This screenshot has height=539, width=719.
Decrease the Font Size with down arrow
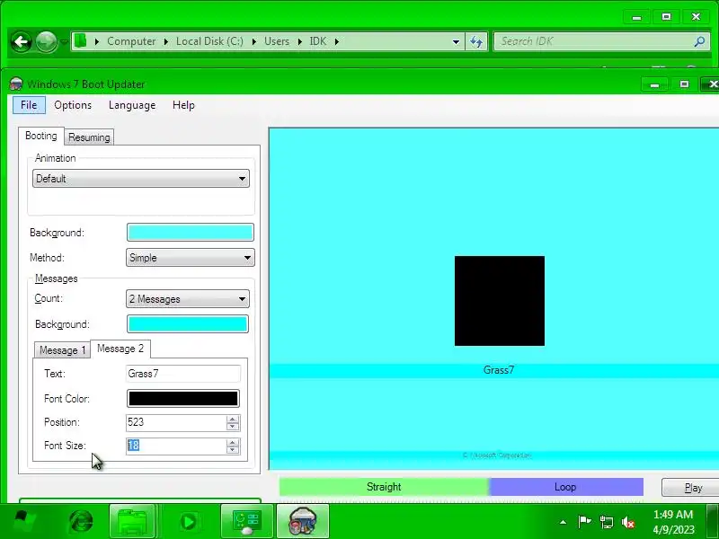pyautogui.click(x=233, y=450)
